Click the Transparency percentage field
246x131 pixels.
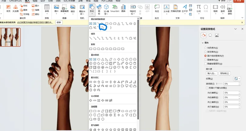(231, 84)
